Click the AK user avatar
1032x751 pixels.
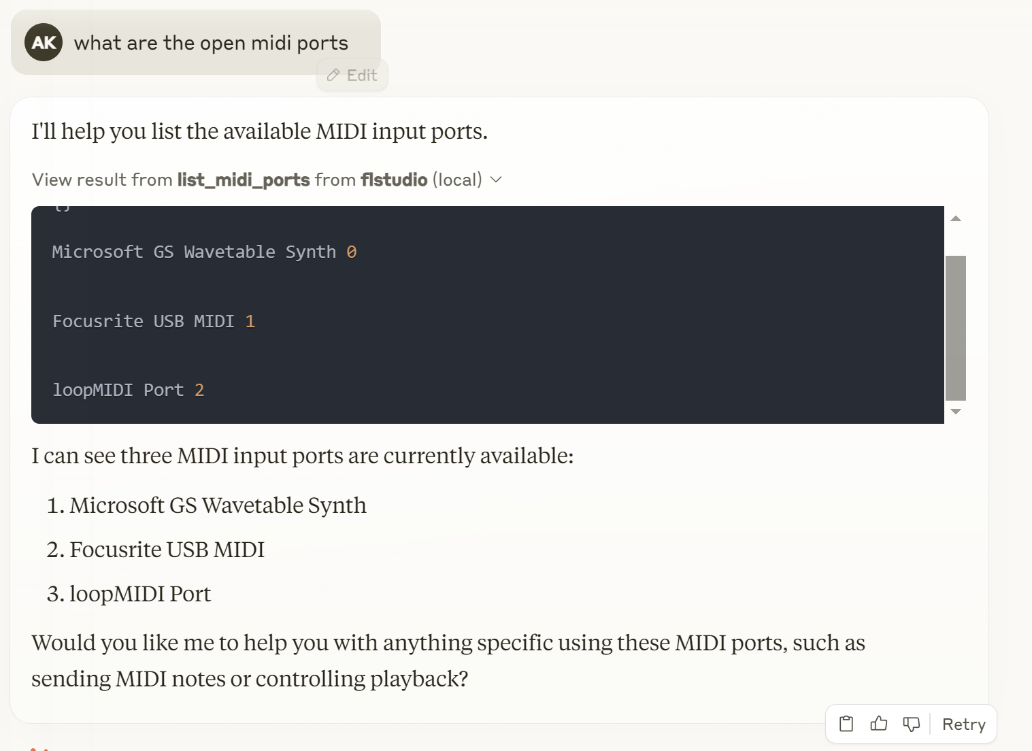44,42
